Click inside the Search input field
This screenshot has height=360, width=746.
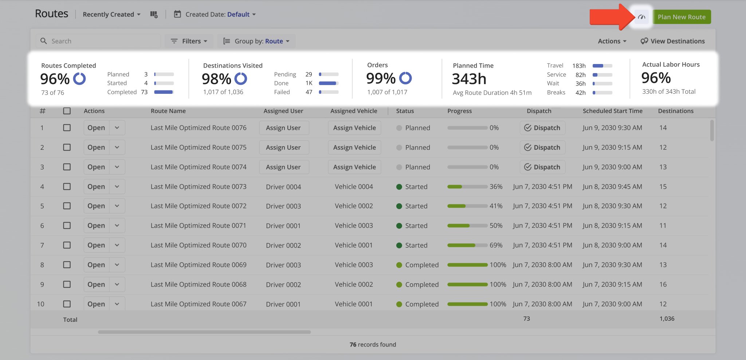pos(98,41)
